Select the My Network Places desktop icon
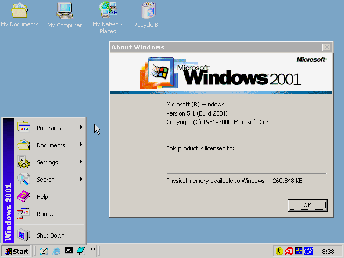The width and height of the screenshot is (344, 258). pyautogui.click(x=108, y=18)
